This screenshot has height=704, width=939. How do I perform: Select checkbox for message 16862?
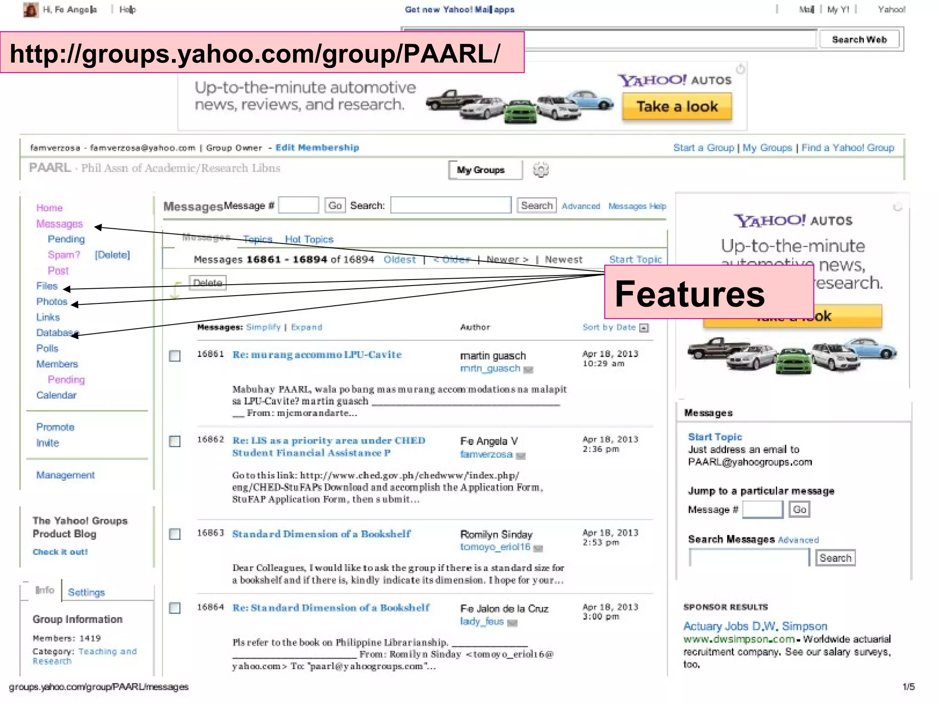pyautogui.click(x=175, y=441)
